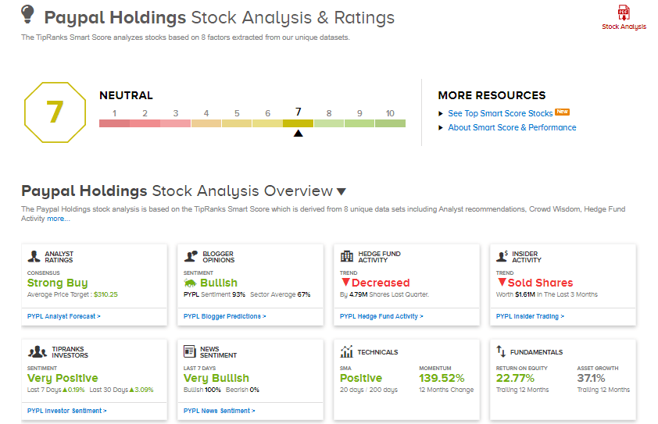This screenshot has height=424, width=658.
Task: Click the Fundamentals up-down arrows icon
Action: [501, 351]
